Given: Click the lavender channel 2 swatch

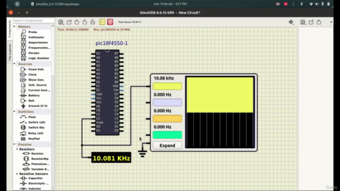Looking at the screenshot, I should [x=167, y=102].
